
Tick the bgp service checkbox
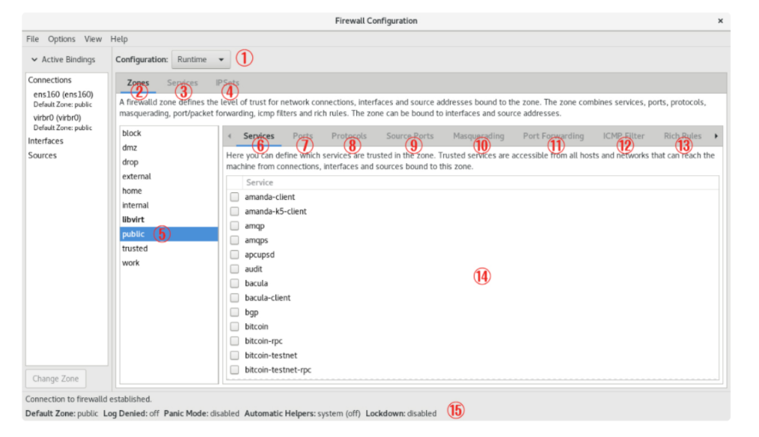coord(235,312)
